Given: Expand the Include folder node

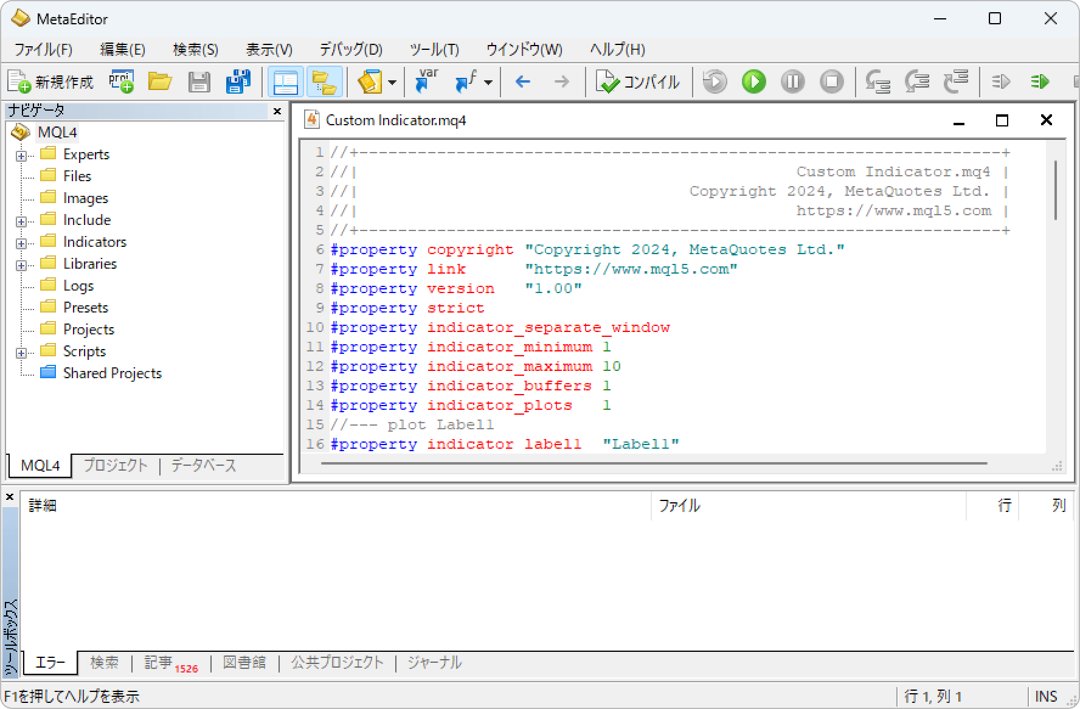Looking at the screenshot, I should (21, 221).
